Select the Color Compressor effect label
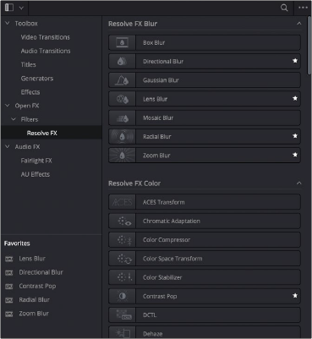The width and height of the screenshot is (312, 339). point(167,240)
